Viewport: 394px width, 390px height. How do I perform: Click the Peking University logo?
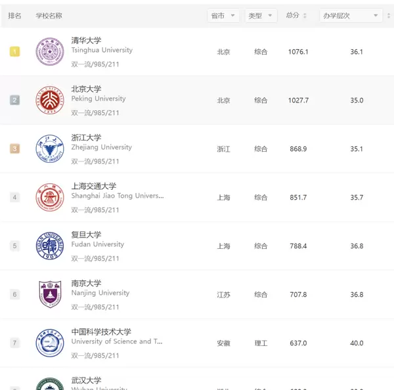point(50,100)
